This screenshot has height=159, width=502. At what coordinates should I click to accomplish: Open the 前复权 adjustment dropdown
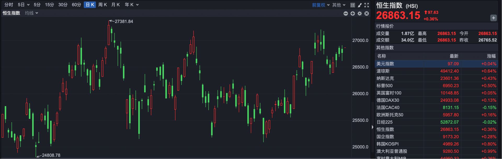pos(321,5)
